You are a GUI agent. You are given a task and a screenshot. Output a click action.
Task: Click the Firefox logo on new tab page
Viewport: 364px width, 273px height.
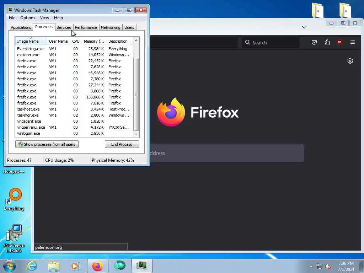point(171,112)
